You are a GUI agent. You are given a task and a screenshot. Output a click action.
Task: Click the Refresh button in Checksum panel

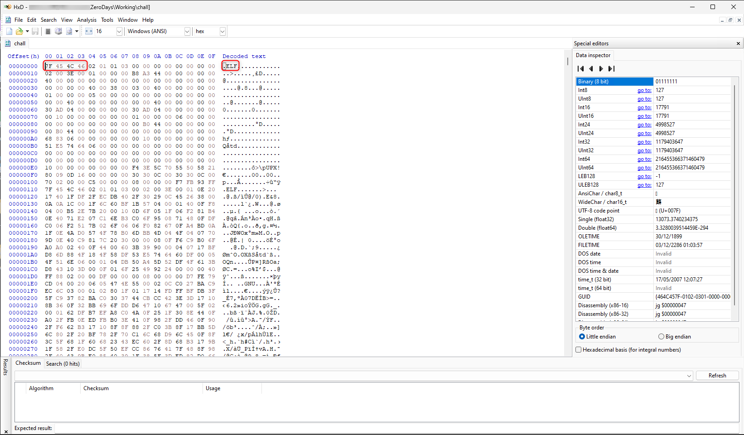[x=717, y=375]
